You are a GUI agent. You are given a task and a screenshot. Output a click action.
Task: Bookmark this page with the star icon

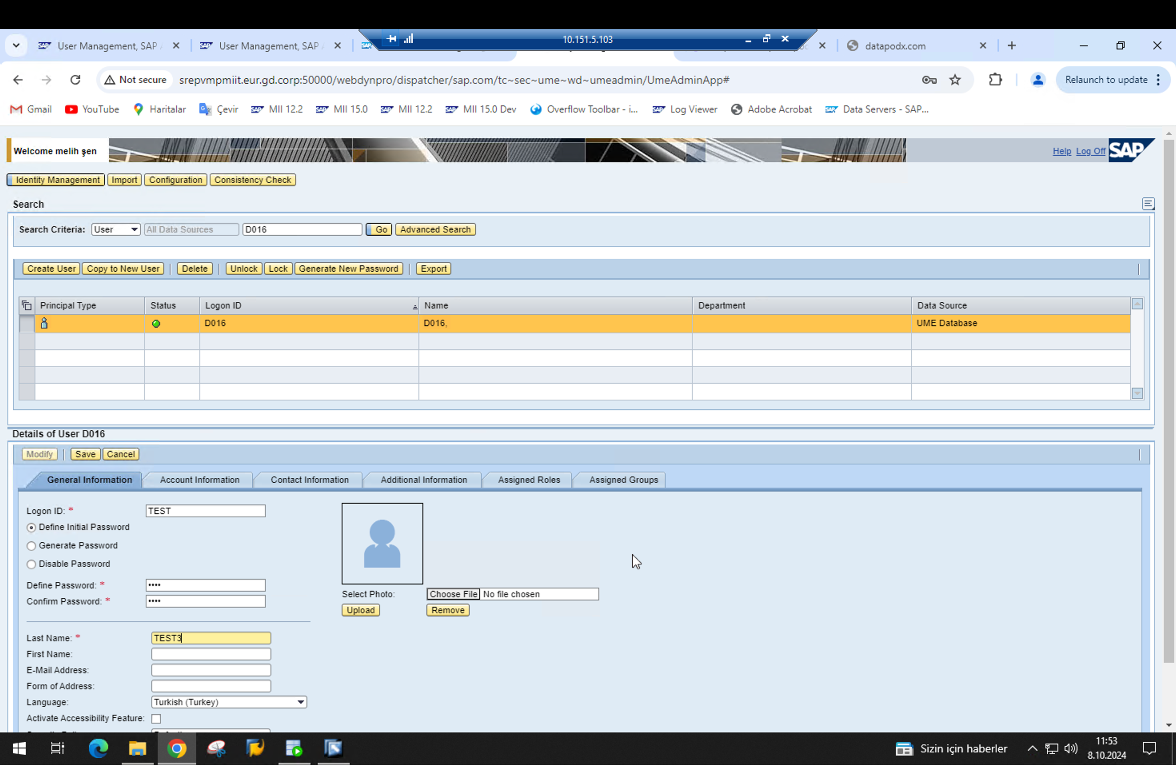[955, 80]
